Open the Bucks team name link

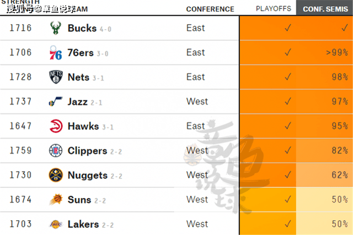tap(82, 29)
